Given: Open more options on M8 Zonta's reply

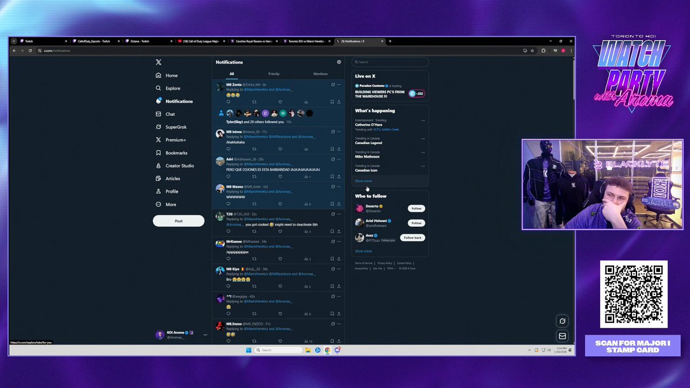Looking at the screenshot, I should pos(339,84).
